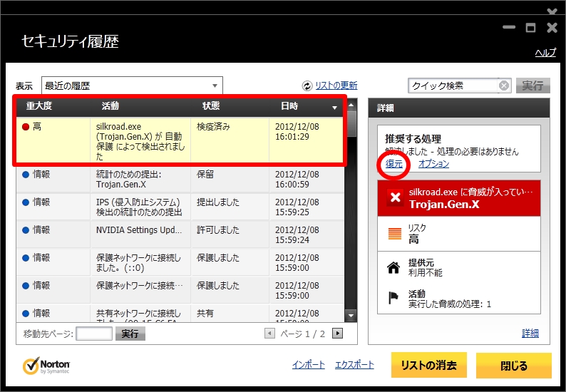Open the オプション link

pyautogui.click(x=433, y=164)
